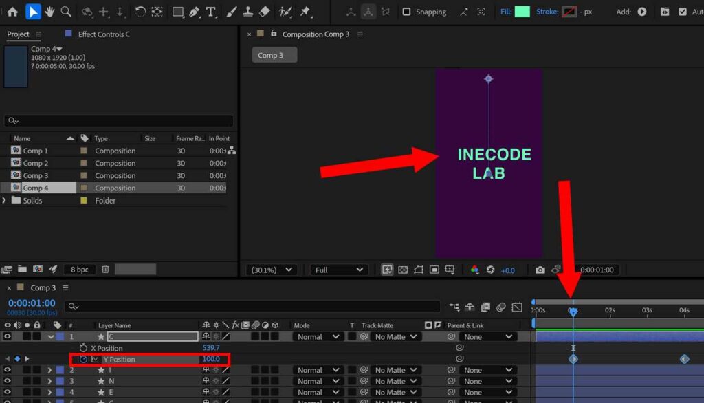Open layer N Parent None dropdown
704x403 pixels.
[x=487, y=381]
